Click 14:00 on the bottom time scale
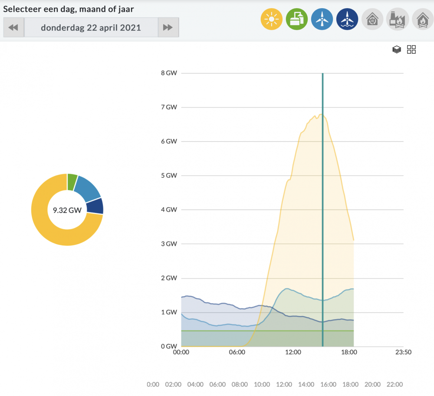434x396 pixels. [306, 384]
